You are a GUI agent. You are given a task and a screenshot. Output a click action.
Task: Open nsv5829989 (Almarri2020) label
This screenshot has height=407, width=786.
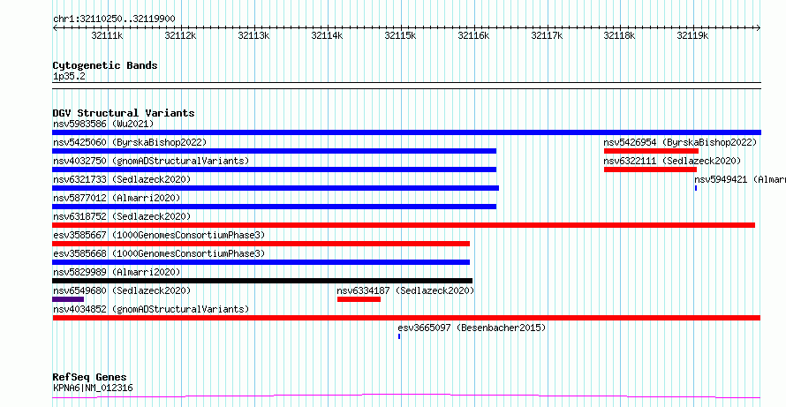[117, 272]
